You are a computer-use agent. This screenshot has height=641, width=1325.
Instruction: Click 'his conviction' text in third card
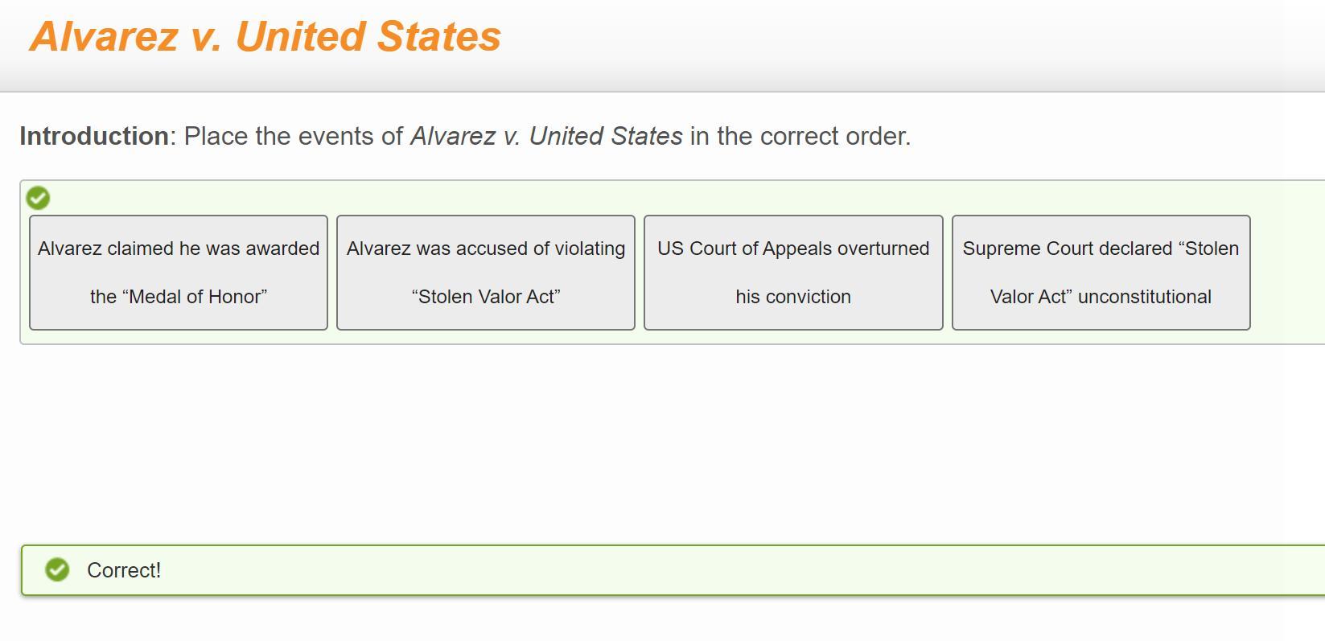pos(792,297)
